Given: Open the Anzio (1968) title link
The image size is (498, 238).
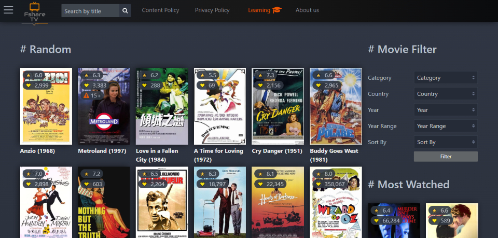Looking at the screenshot, I should tap(37, 151).
